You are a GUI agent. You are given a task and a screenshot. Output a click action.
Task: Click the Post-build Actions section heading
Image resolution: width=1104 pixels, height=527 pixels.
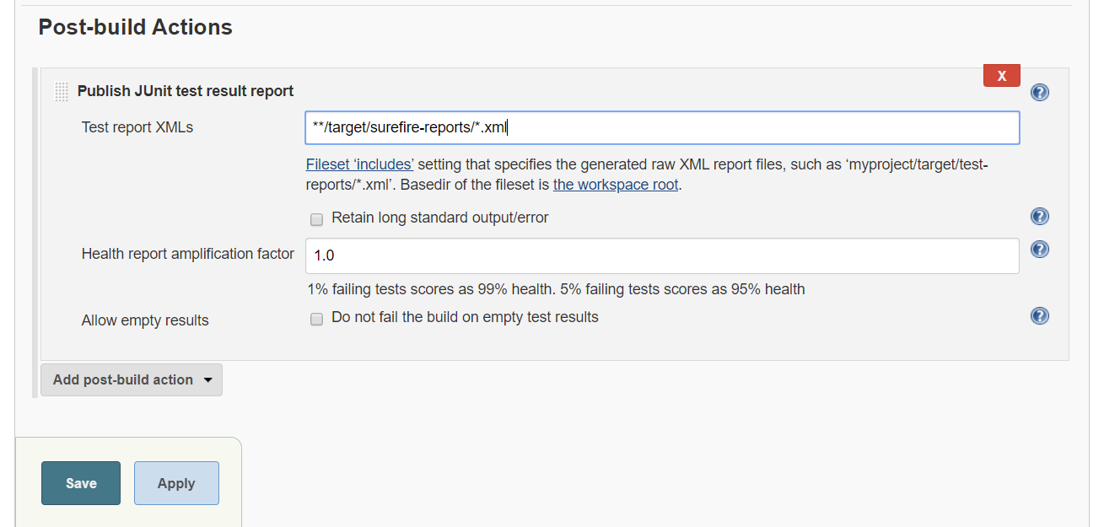coord(136,27)
